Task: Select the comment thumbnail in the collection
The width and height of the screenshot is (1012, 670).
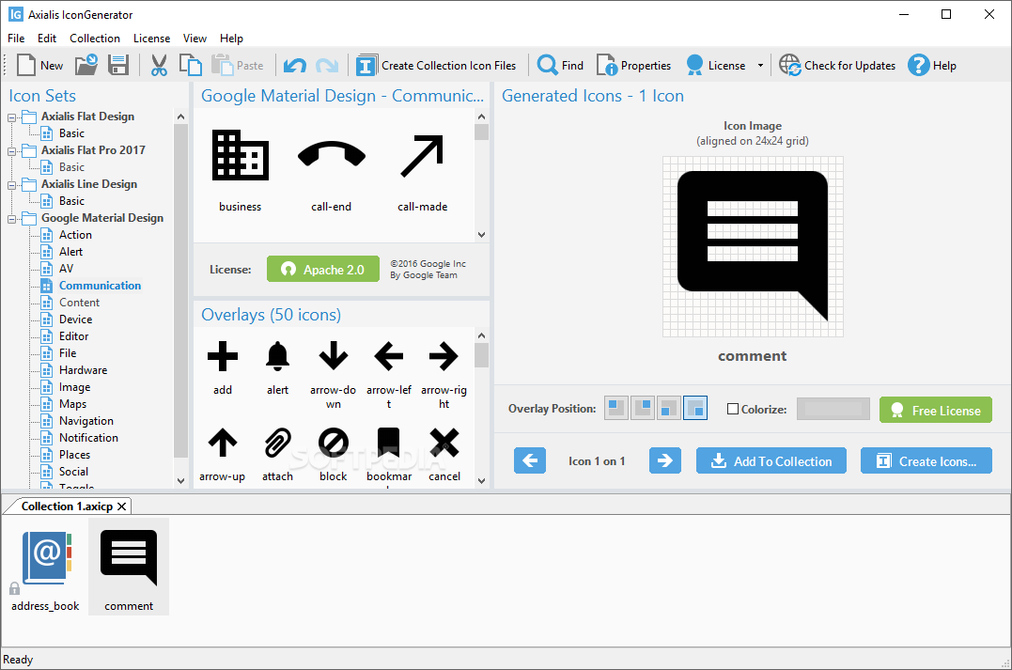Action: [x=128, y=561]
